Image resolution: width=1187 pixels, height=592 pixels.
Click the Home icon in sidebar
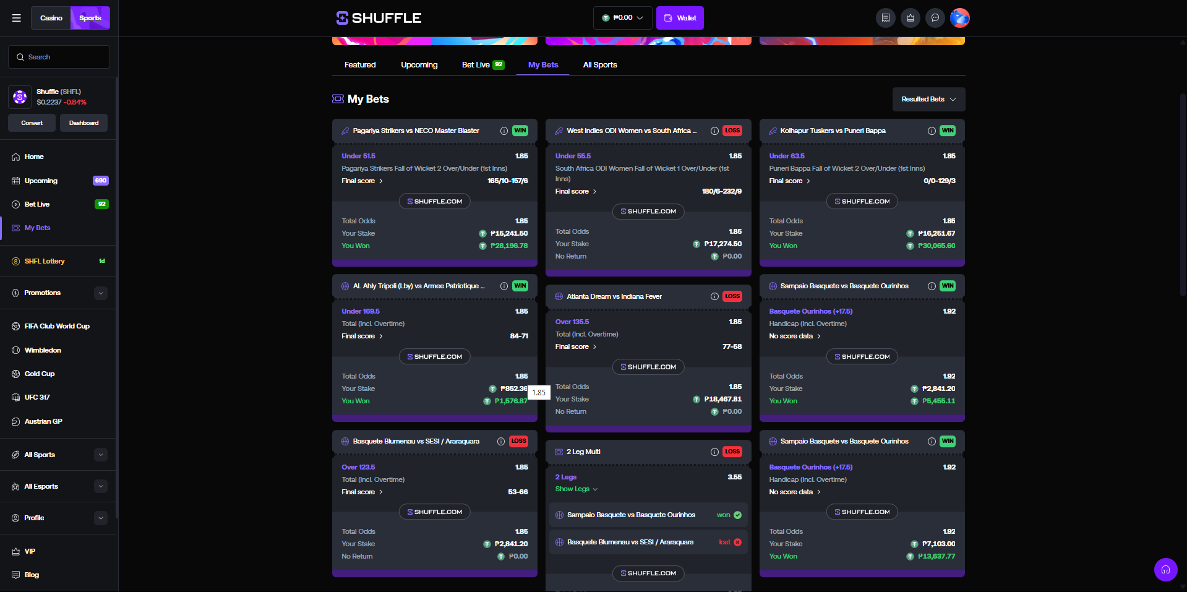click(x=16, y=157)
